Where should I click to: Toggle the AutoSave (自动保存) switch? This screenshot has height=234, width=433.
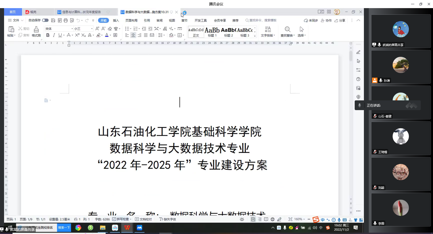click(x=45, y=20)
